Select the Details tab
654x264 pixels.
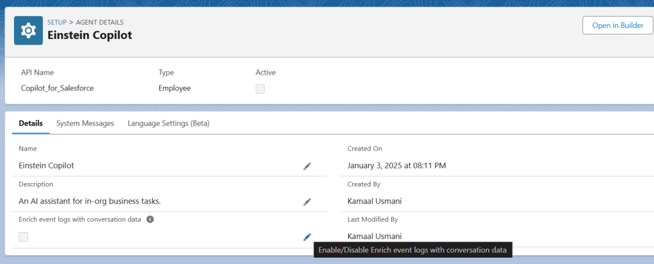point(31,123)
